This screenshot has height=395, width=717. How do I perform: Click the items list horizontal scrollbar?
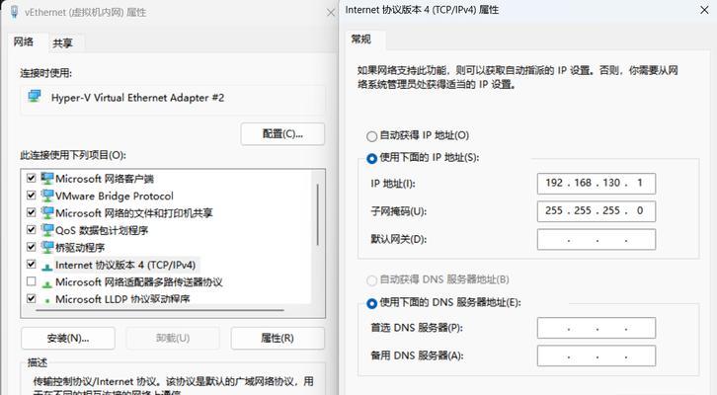(x=160, y=310)
